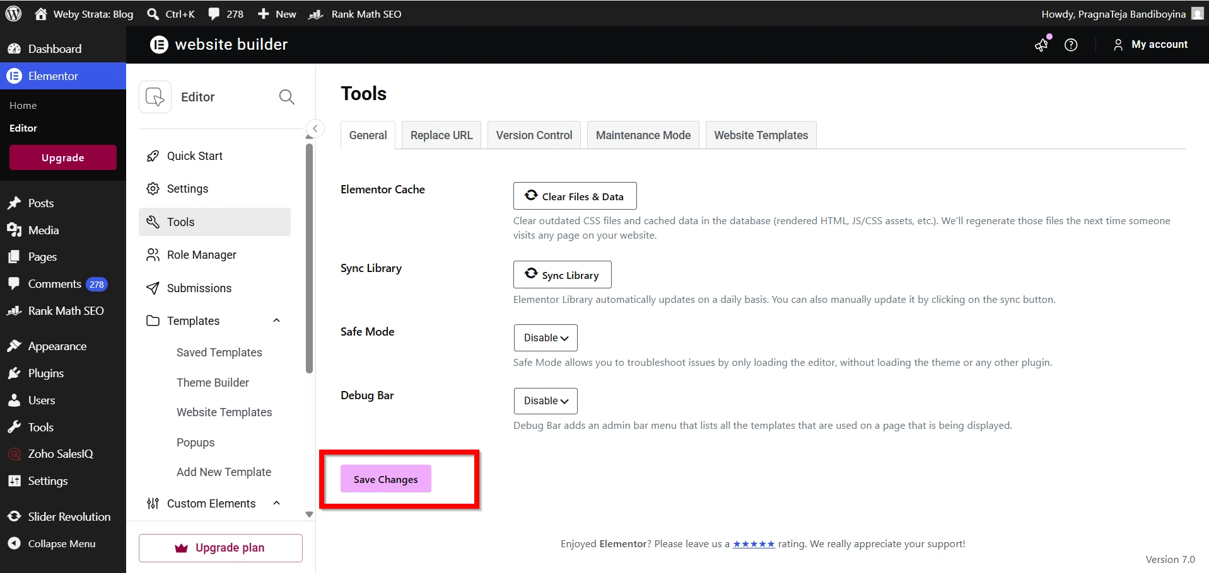Click the Sync Library button
Viewport: 1209px width, 573px height.
pyautogui.click(x=563, y=275)
